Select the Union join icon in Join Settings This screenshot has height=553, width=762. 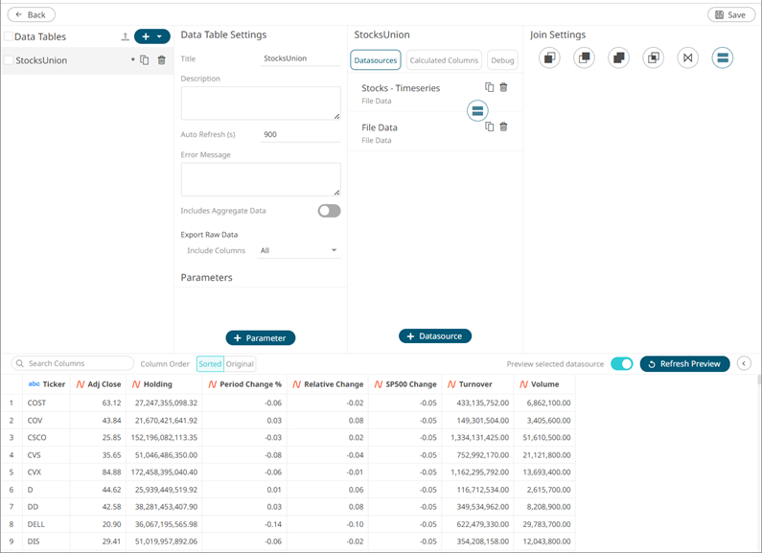722,58
